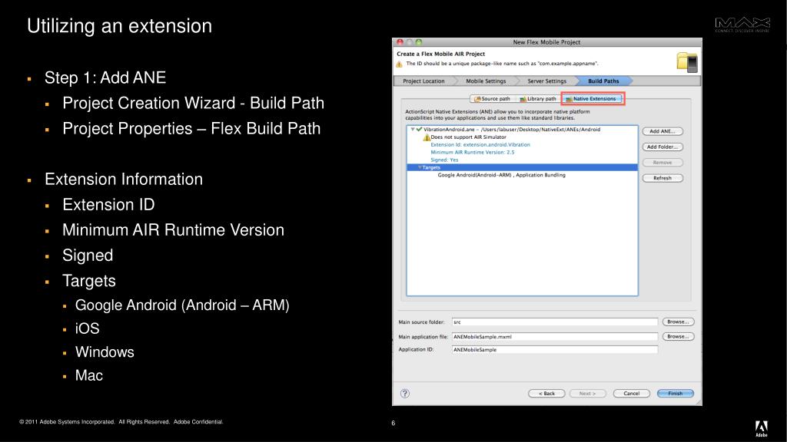Close the New Flex Mobile Project dialog
This screenshot has width=787, height=442.
pos(400,42)
